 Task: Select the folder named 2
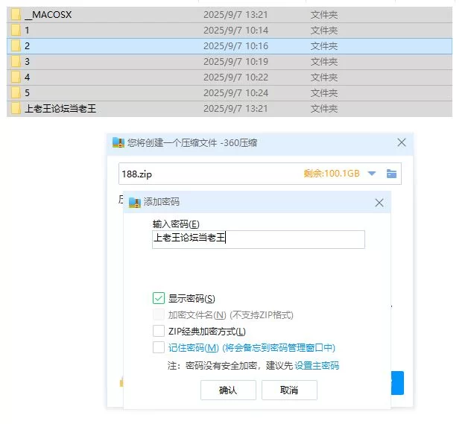27,46
